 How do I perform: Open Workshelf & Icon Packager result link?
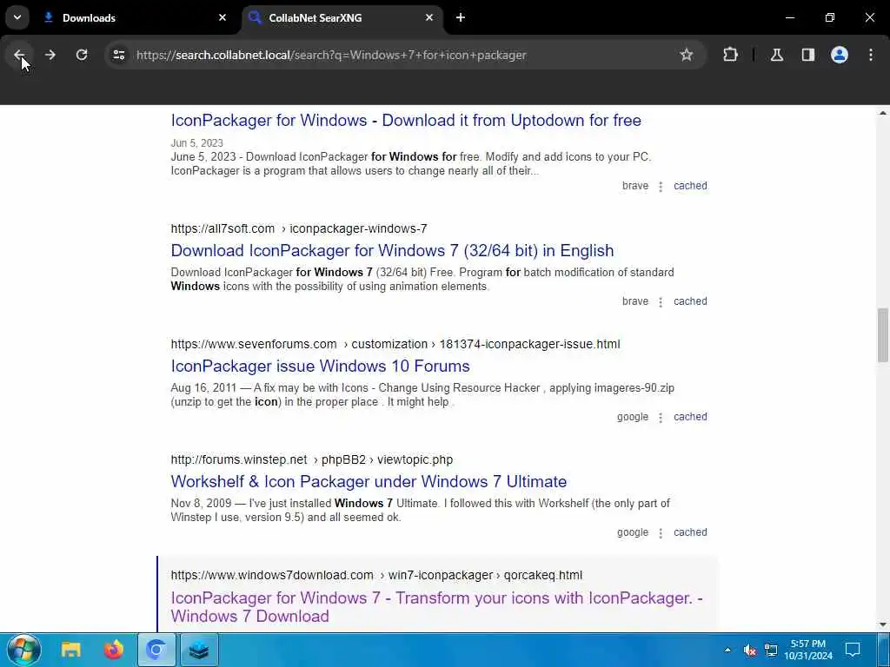coord(369,481)
